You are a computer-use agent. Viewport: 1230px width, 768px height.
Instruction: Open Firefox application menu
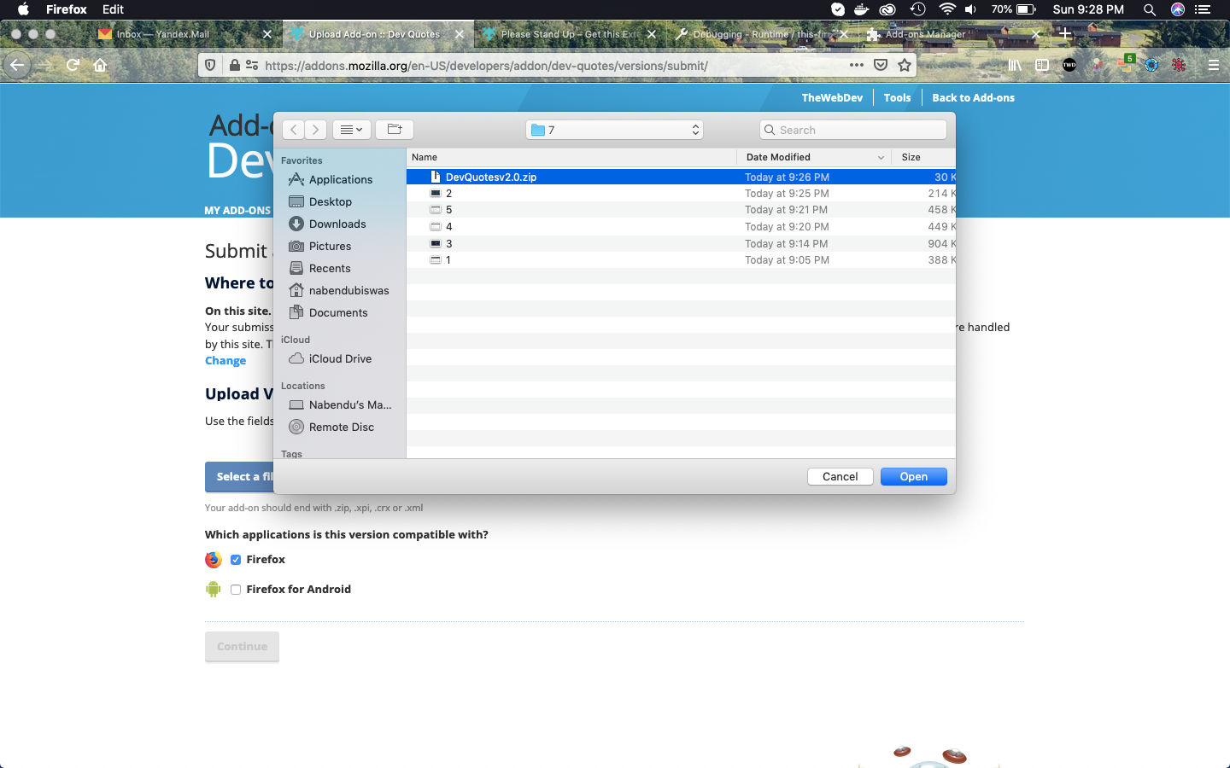click(x=67, y=9)
